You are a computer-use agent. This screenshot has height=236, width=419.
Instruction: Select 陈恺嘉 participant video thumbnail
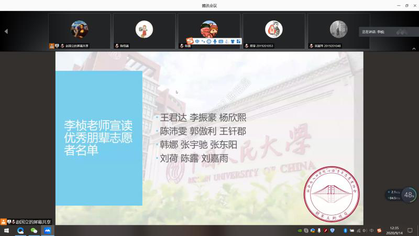coord(144,30)
